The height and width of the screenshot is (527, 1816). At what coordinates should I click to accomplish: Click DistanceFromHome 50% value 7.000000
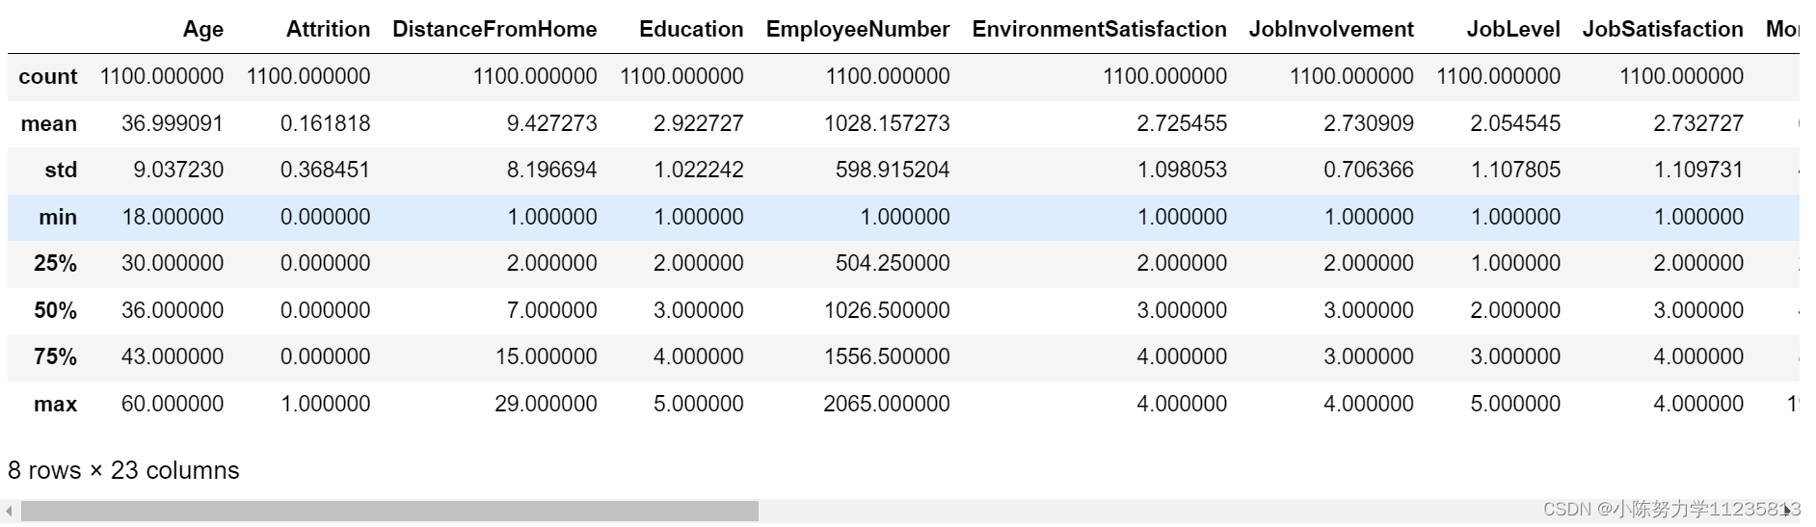click(x=552, y=311)
